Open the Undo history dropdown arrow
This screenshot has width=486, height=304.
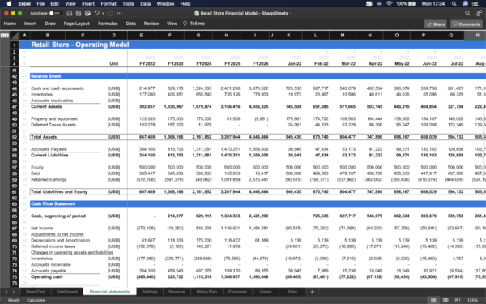[103, 13]
